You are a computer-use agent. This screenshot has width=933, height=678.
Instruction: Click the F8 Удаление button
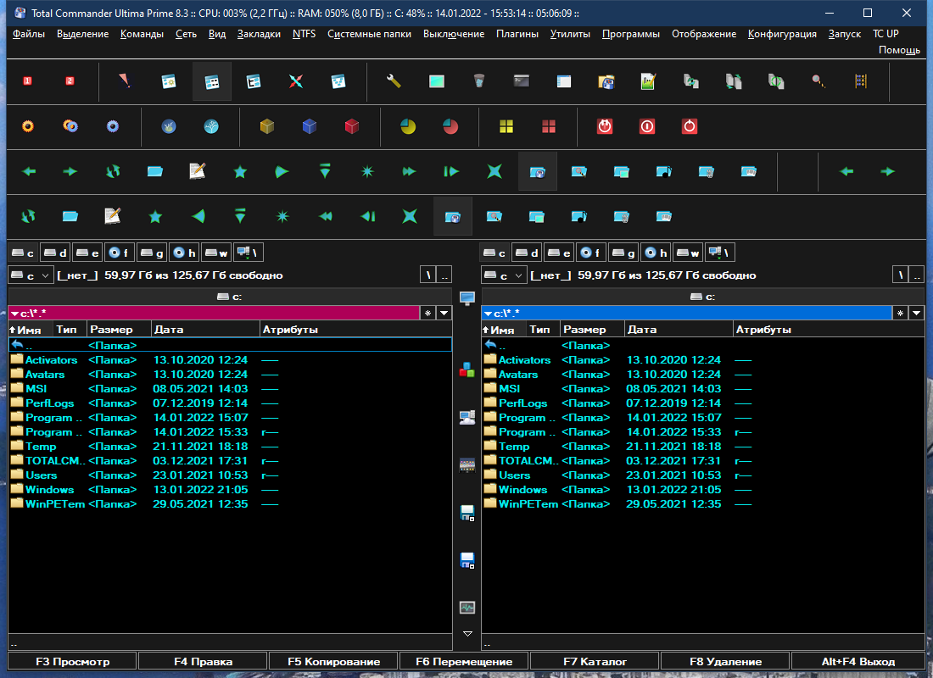[724, 661]
